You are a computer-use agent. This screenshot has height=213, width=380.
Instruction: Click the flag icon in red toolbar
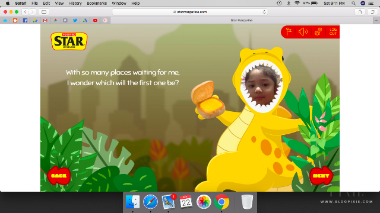pyautogui.click(x=289, y=32)
